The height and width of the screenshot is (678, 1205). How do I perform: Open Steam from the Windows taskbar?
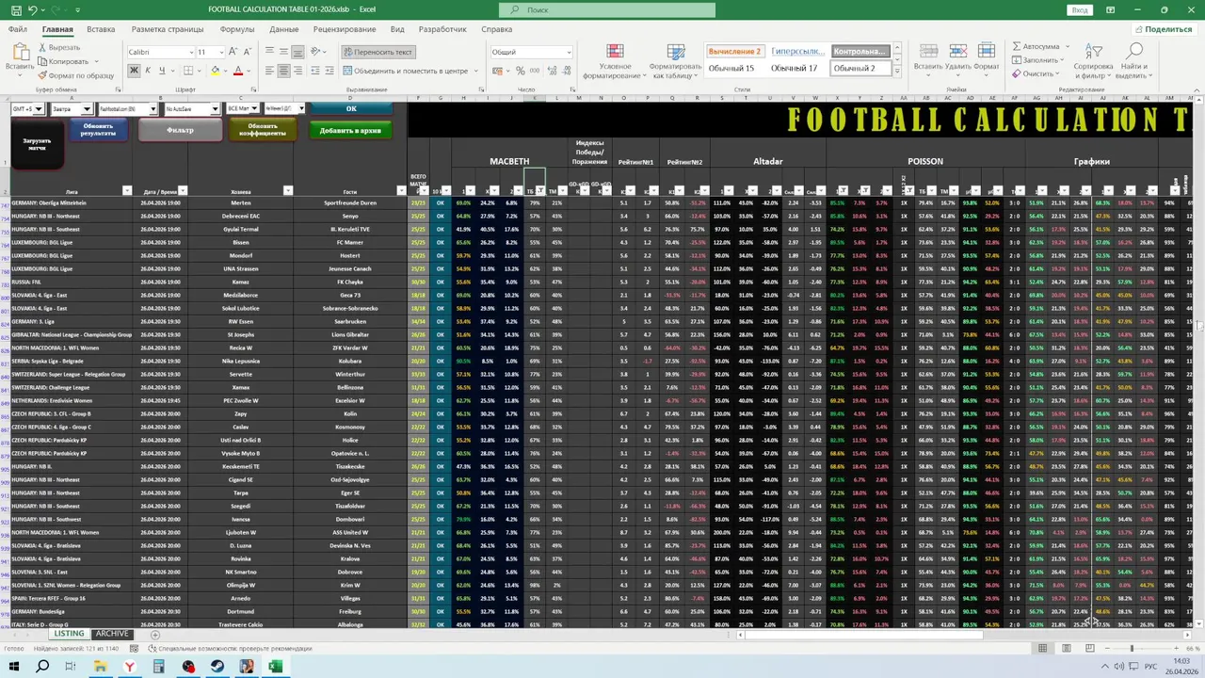217,666
